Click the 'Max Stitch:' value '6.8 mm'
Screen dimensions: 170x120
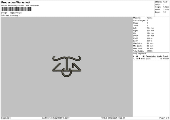150,43
